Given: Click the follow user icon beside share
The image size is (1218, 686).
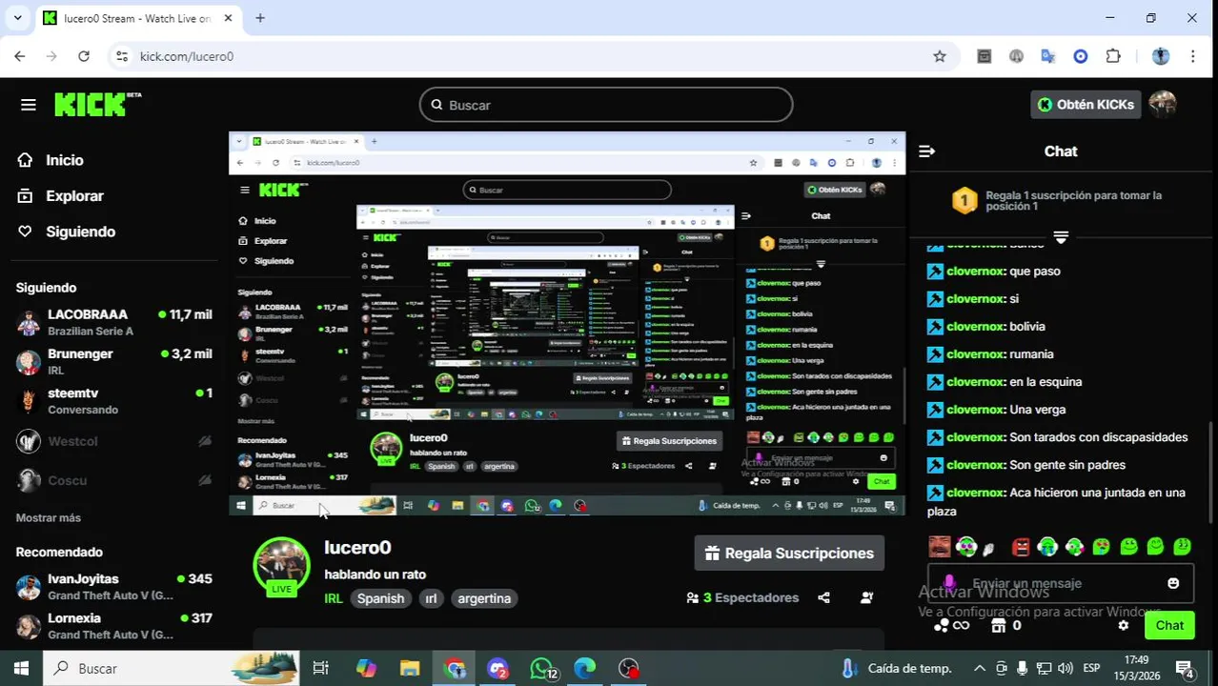Looking at the screenshot, I should [x=866, y=597].
